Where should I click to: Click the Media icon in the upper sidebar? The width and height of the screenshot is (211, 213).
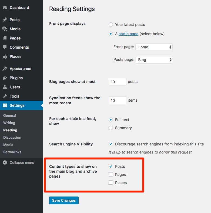tap(5, 29)
